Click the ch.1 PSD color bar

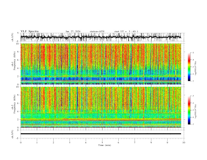189,67
